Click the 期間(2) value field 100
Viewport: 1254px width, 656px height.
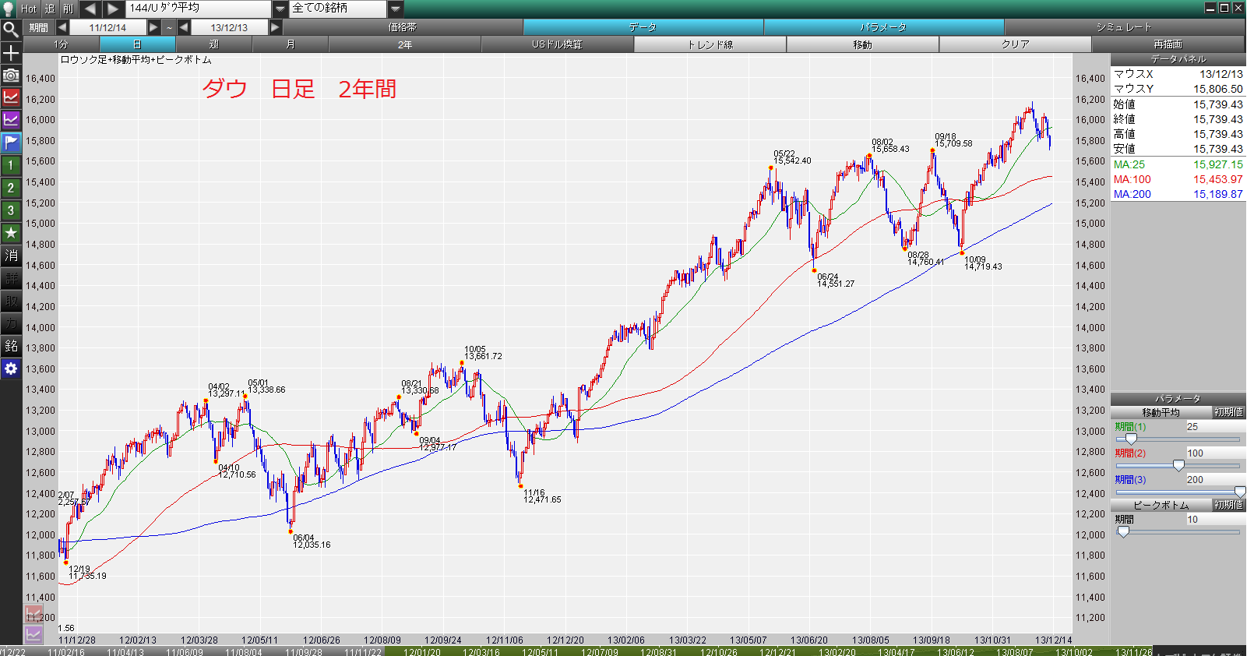(1215, 453)
